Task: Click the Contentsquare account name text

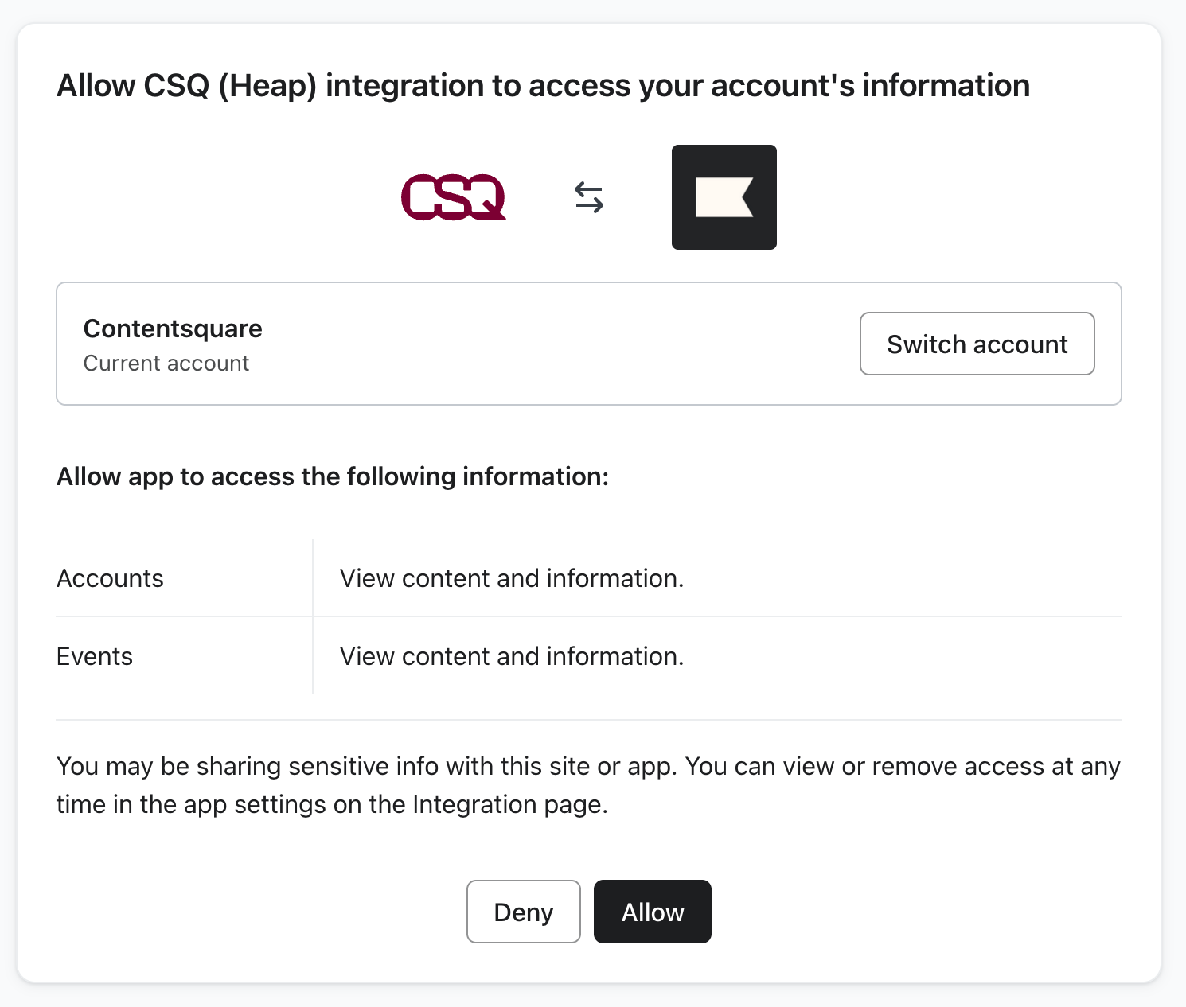Action: point(173,329)
